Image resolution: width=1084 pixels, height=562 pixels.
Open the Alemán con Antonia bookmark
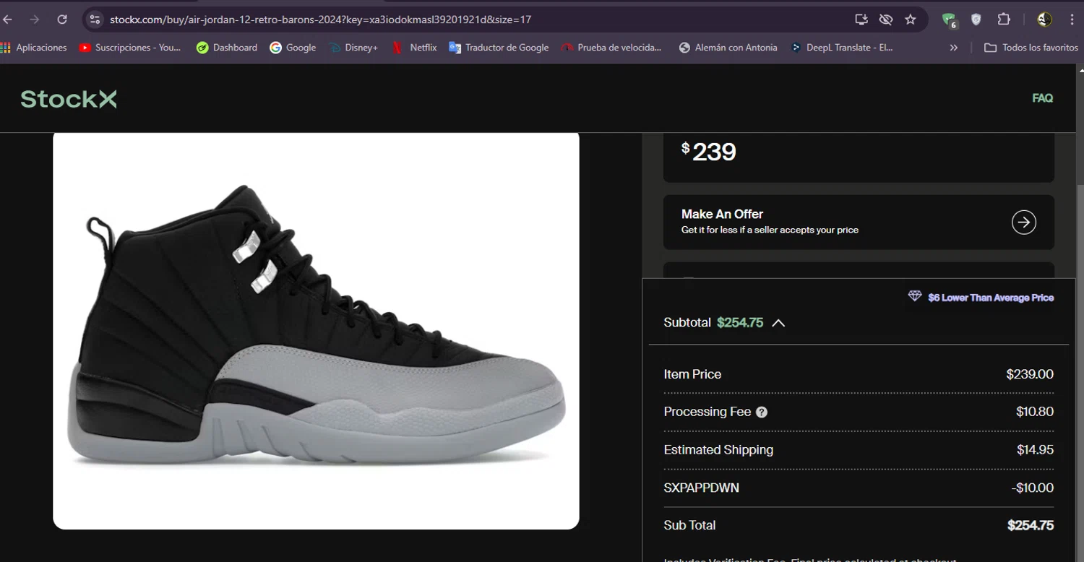(728, 48)
